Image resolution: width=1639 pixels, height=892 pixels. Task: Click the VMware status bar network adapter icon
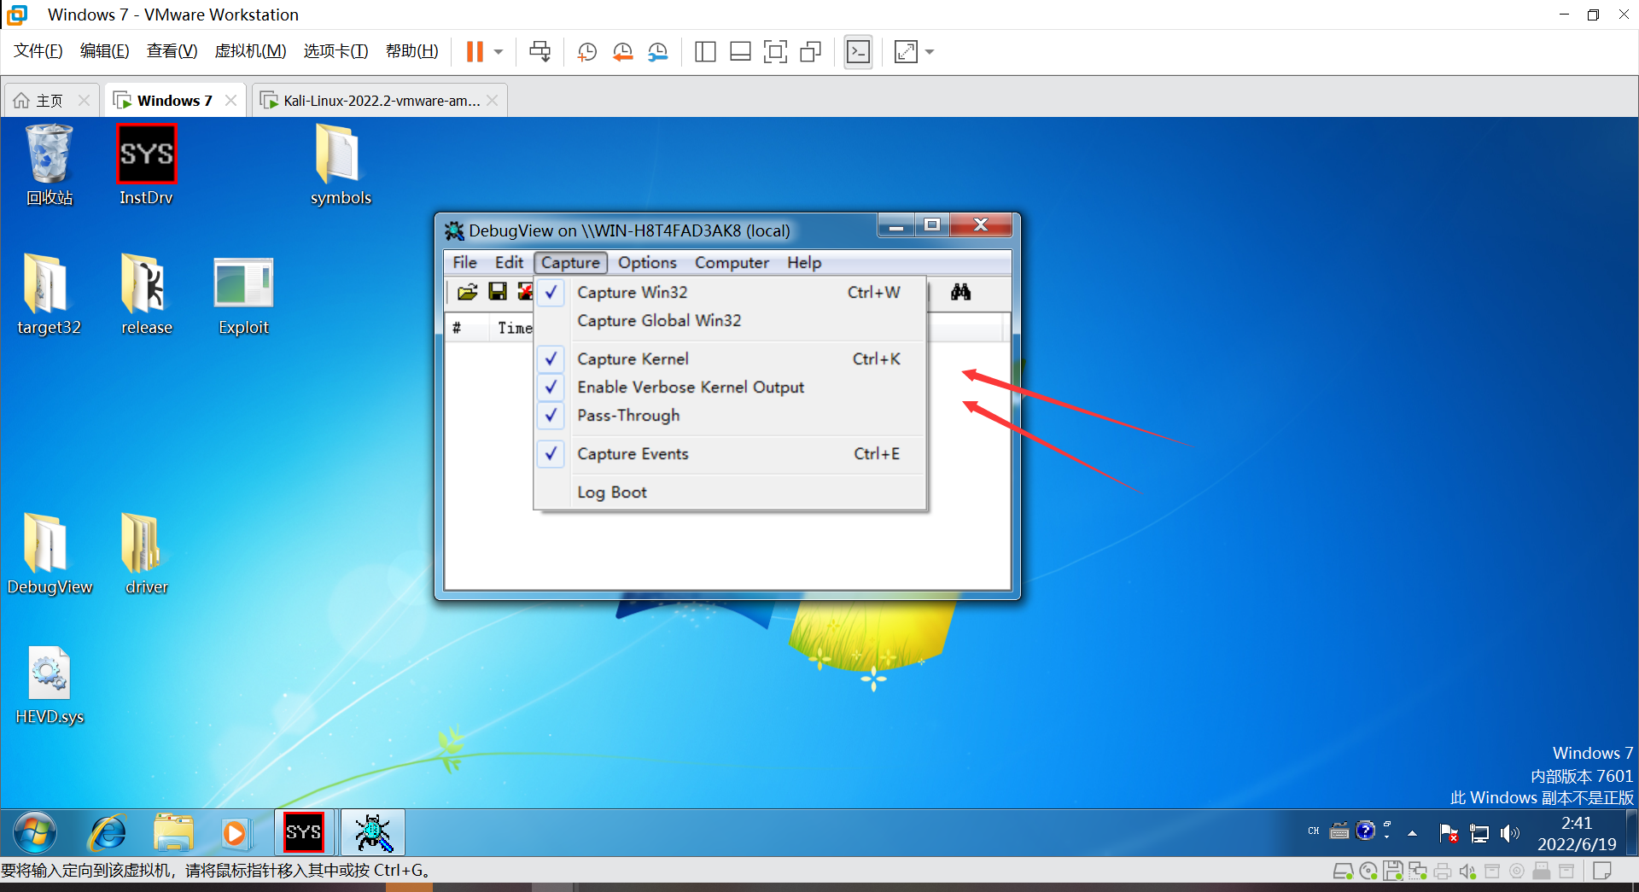(1418, 872)
